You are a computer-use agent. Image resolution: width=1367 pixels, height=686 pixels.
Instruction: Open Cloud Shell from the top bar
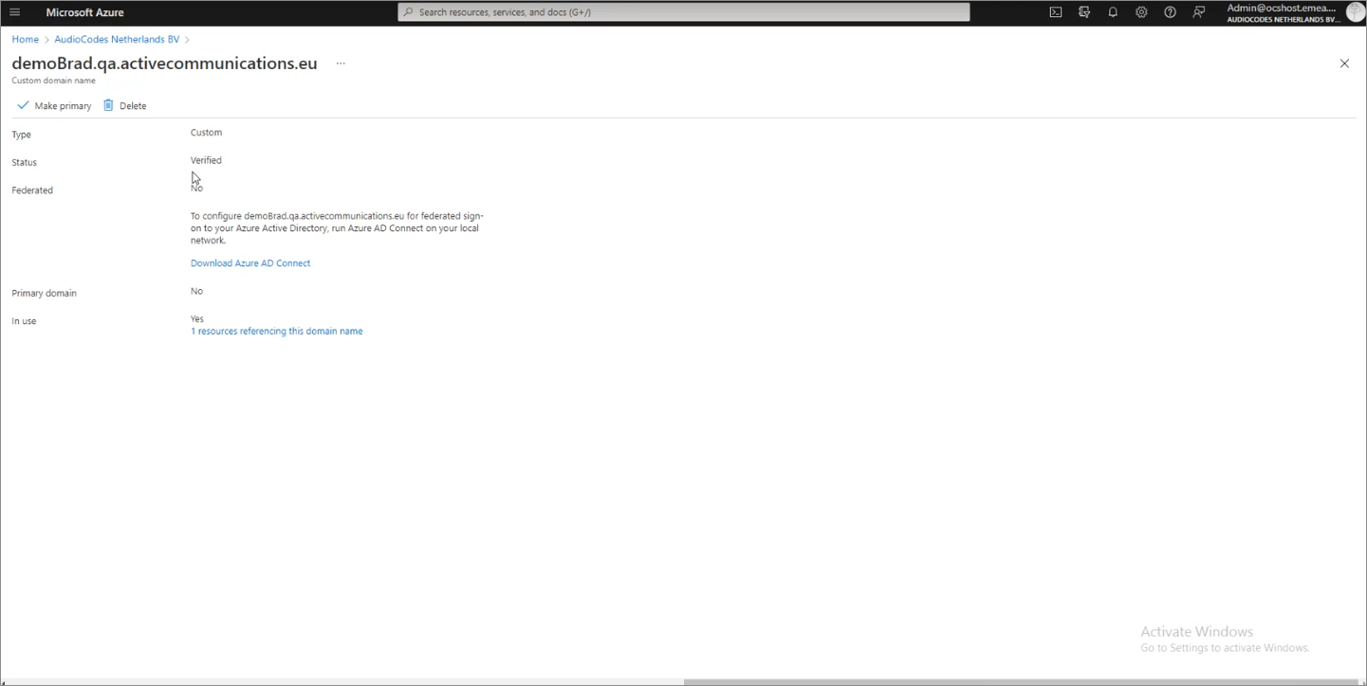pos(1056,12)
